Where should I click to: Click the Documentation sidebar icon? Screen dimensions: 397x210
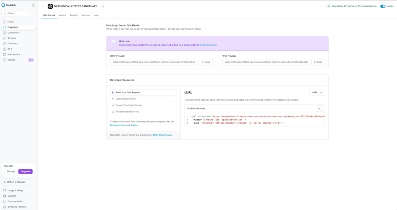[x=4, y=201]
